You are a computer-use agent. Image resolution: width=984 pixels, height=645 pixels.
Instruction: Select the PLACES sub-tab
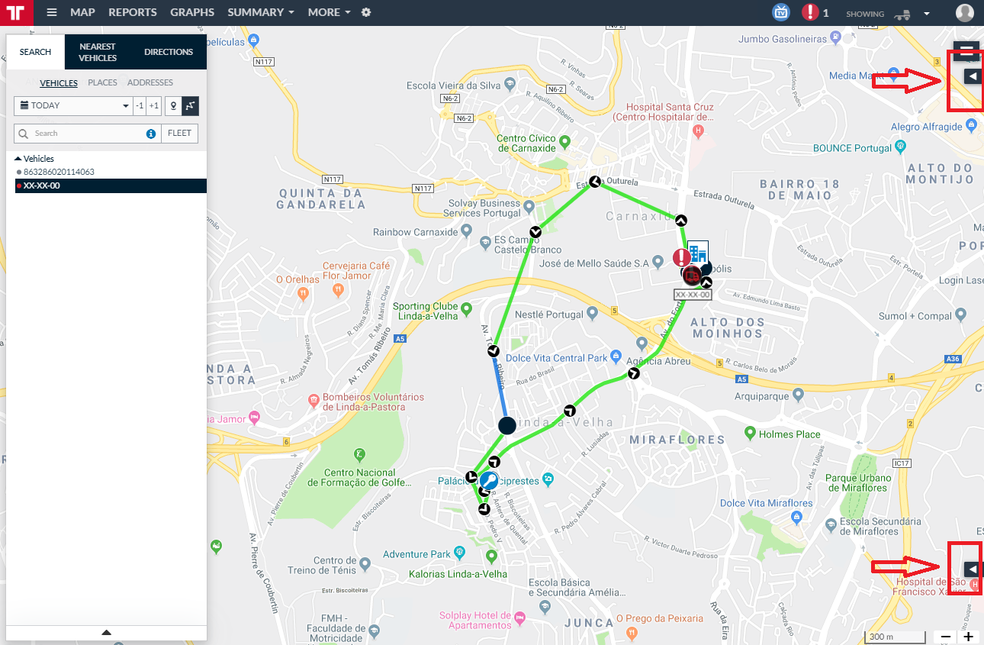pyautogui.click(x=102, y=82)
